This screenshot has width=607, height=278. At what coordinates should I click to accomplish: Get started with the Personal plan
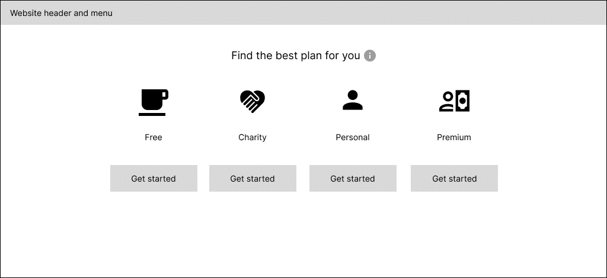coord(353,179)
